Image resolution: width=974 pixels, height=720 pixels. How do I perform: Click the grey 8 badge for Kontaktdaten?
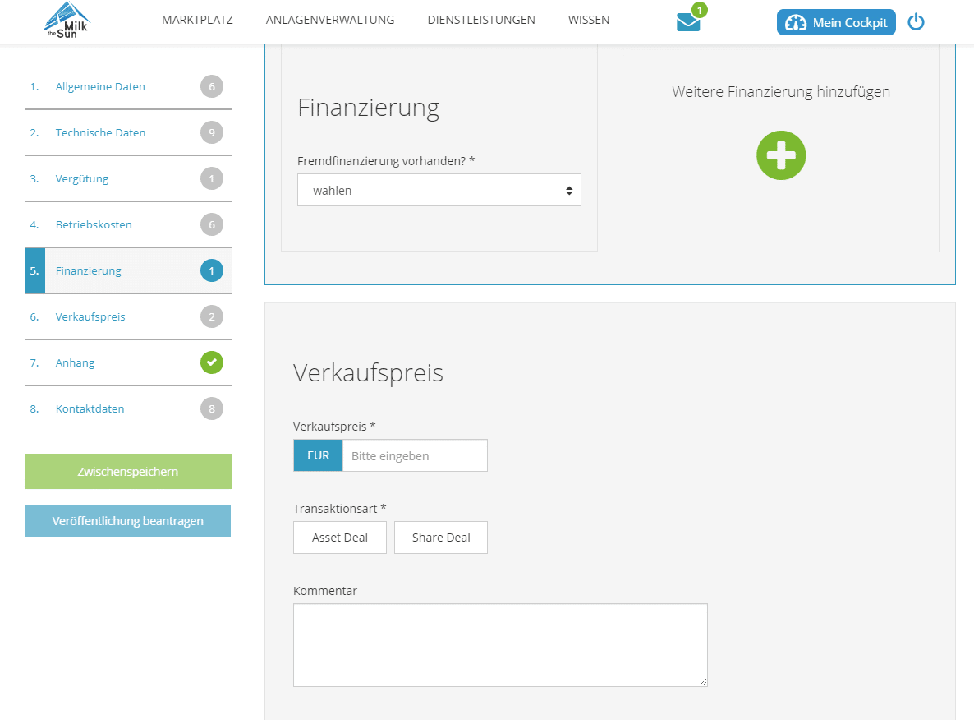(x=212, y=408)
